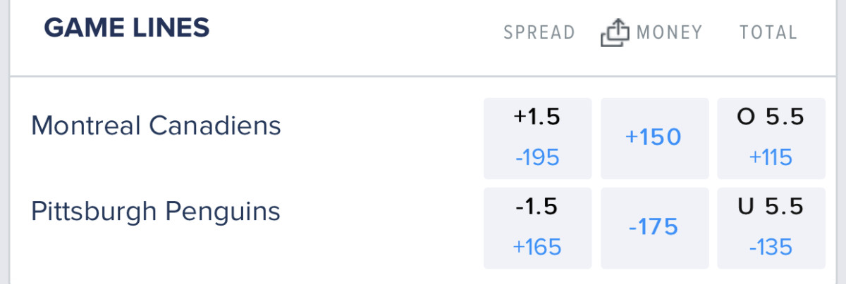Choose the O 5.5 total line
The height and width of the screenshot is (284, 846).
pos(771,117)
